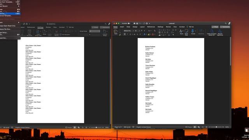Open the Change Case Aa dropdown
This screenshot has height=140, width=249.
point(149,31)
